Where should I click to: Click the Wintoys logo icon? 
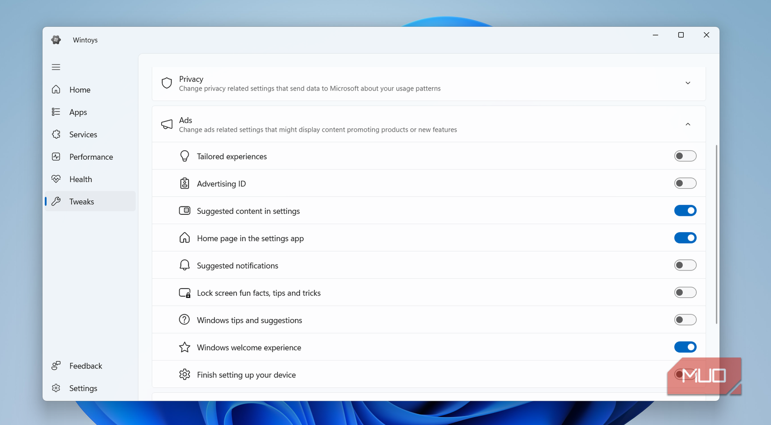coord(56,40)
